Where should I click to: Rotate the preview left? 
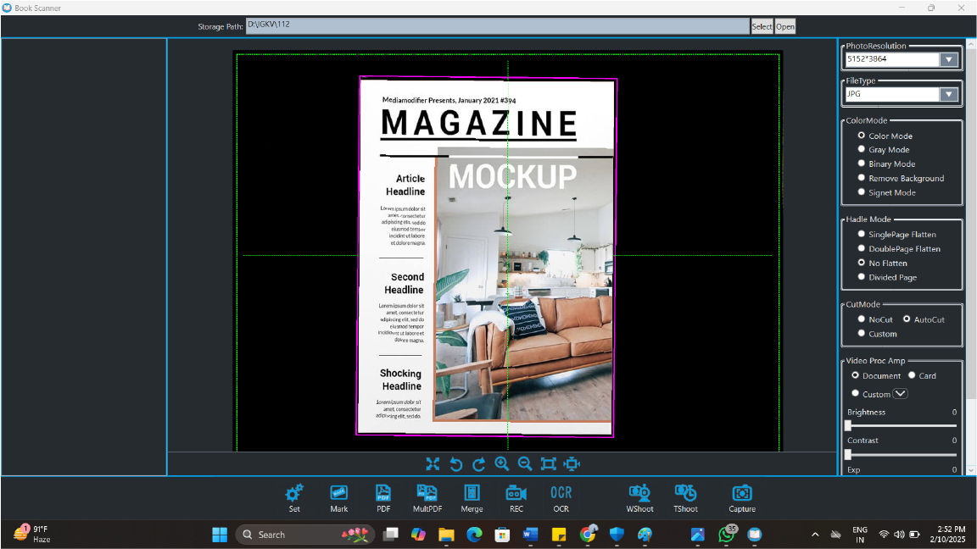point(455,463)
